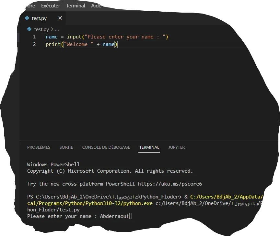
Task: Close the test.py editor tab
Action: (x=60, y=18)
